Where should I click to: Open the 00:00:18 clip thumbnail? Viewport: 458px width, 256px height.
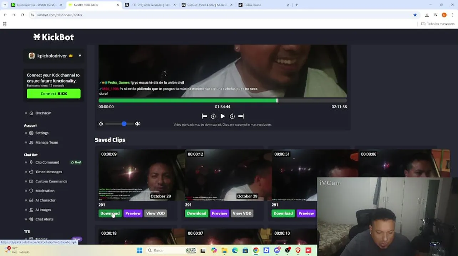[142, 236]
